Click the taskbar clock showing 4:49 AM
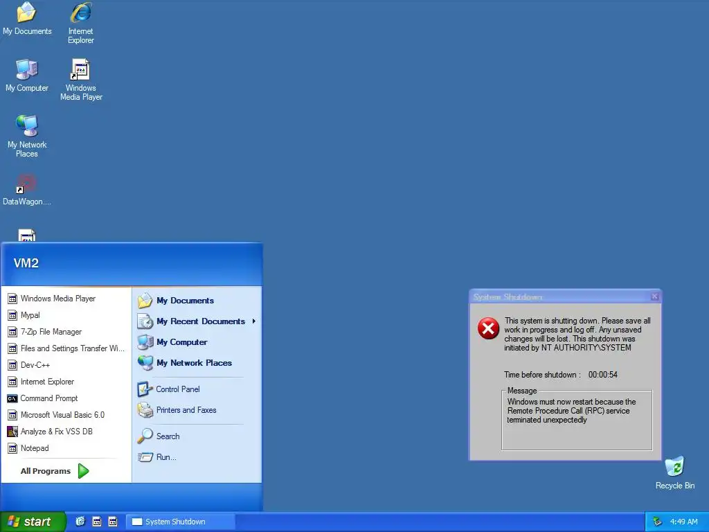709x532 pixels. tap(683, 522)
